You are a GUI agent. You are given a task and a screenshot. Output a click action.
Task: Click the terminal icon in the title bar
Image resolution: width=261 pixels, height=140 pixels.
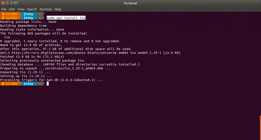click(x=16, y=3)
